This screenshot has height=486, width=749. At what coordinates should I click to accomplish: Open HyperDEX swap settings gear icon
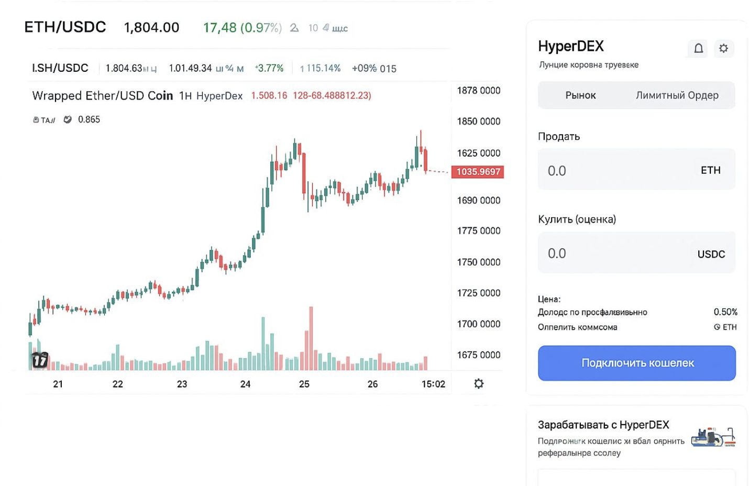(723, 49)
